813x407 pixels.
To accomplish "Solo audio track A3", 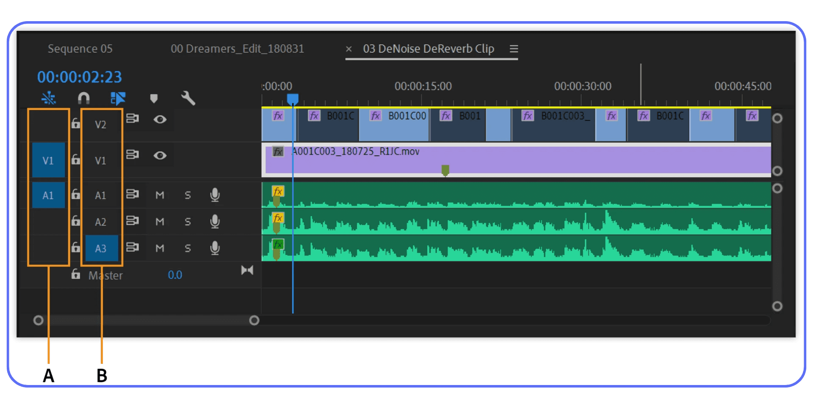I will 188,248.
